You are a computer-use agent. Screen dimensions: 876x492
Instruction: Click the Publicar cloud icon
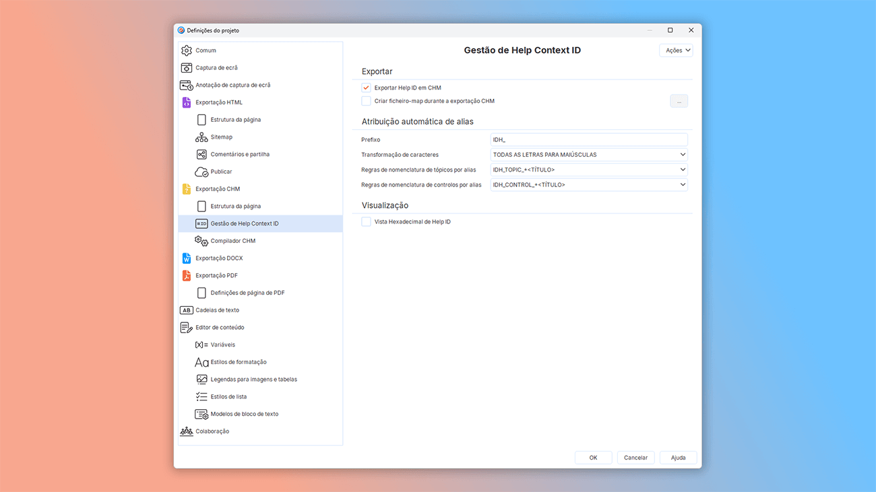[201, 172]
